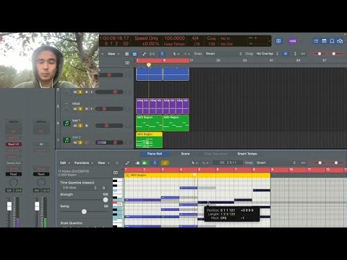Switch to the Step Sequencer tab
The height and width of the screenshot is (260, 347).
(x=215, y=154)
